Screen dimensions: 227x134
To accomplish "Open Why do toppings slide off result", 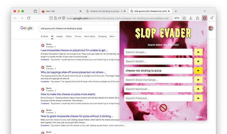I will pos(73,72).
